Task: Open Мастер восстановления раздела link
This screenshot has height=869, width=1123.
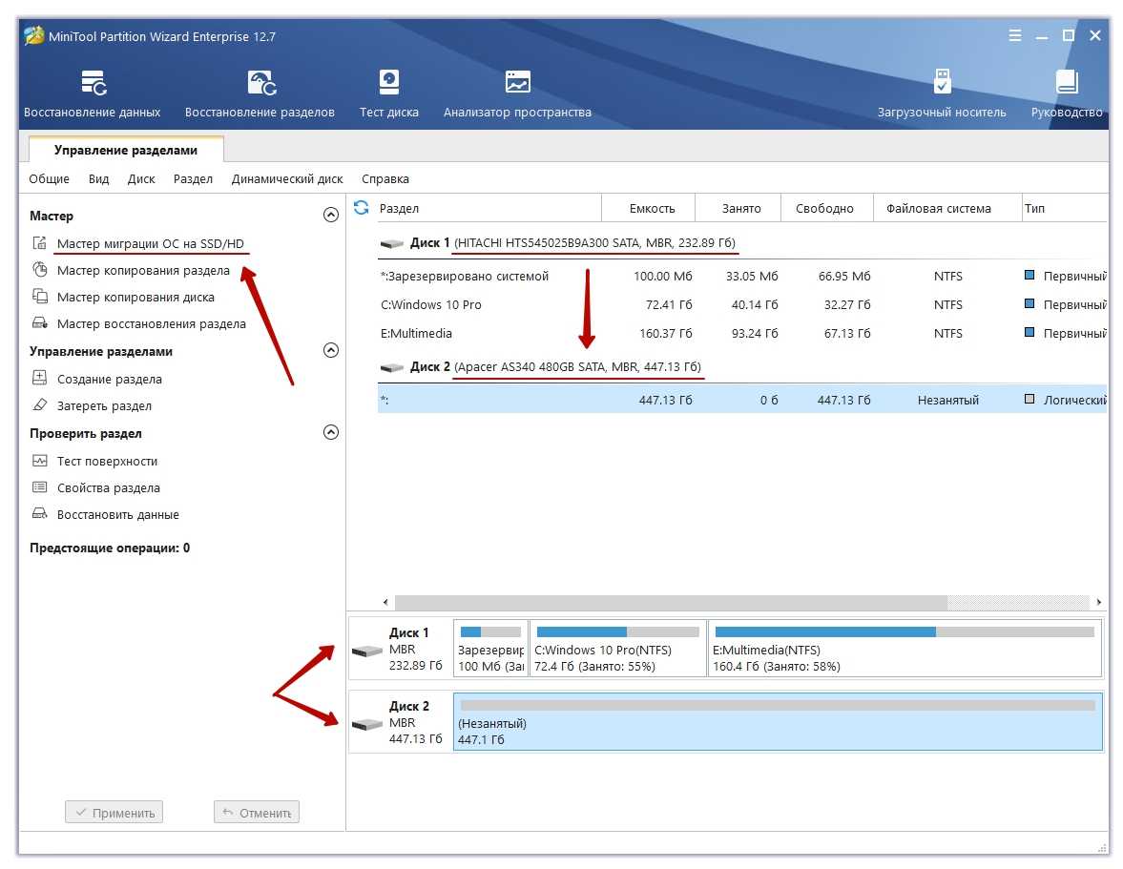Action: 151,323
